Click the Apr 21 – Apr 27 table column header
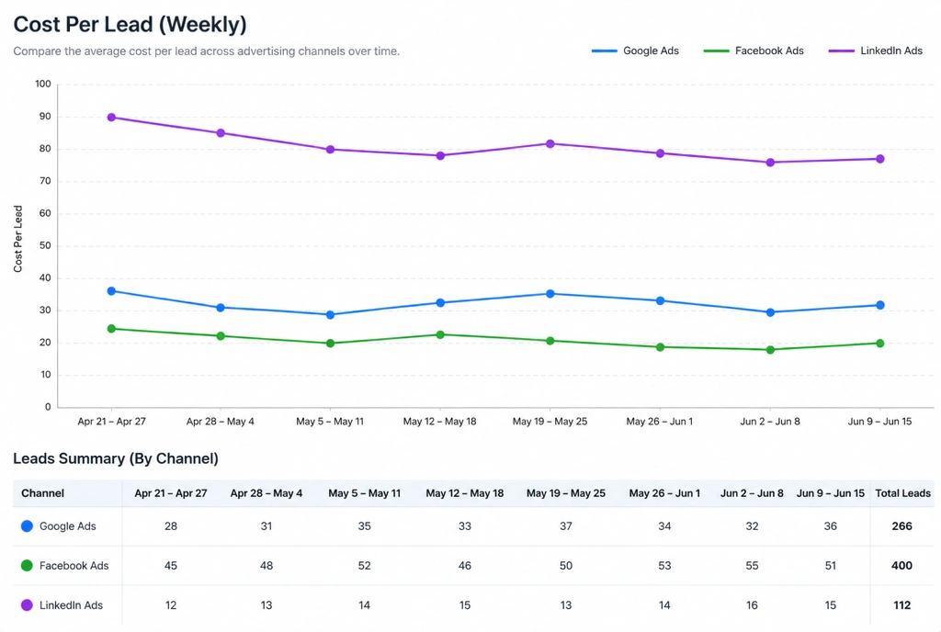The height and width of the screenshot is (632, 941). (x=170, y=493)
